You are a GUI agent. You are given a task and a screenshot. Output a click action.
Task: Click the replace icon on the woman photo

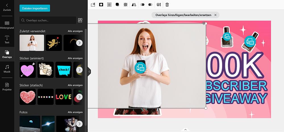point(140,68)
